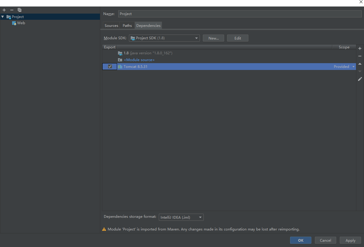
Task: Add a dependency with the plus icon
Action: [x=360, y=48]
